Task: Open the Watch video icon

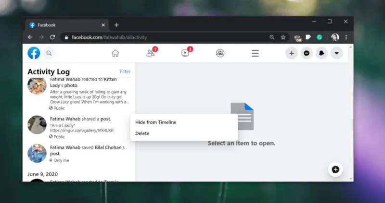Action: coord(186,52)
